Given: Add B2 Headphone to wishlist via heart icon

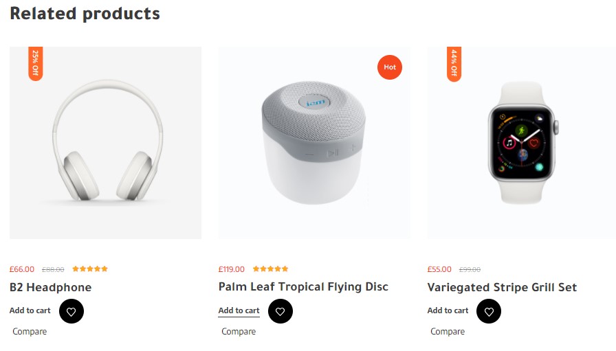Looking at the screenshot, I should pos(71,311).
